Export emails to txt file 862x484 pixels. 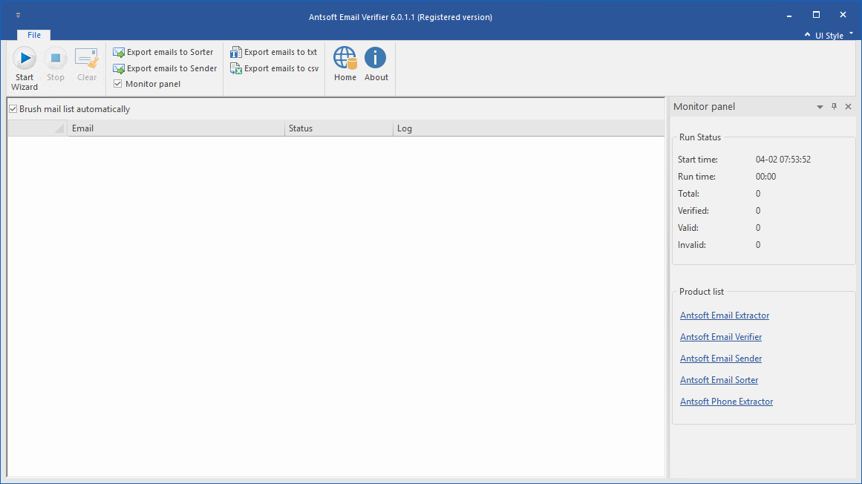pos(274,52)
